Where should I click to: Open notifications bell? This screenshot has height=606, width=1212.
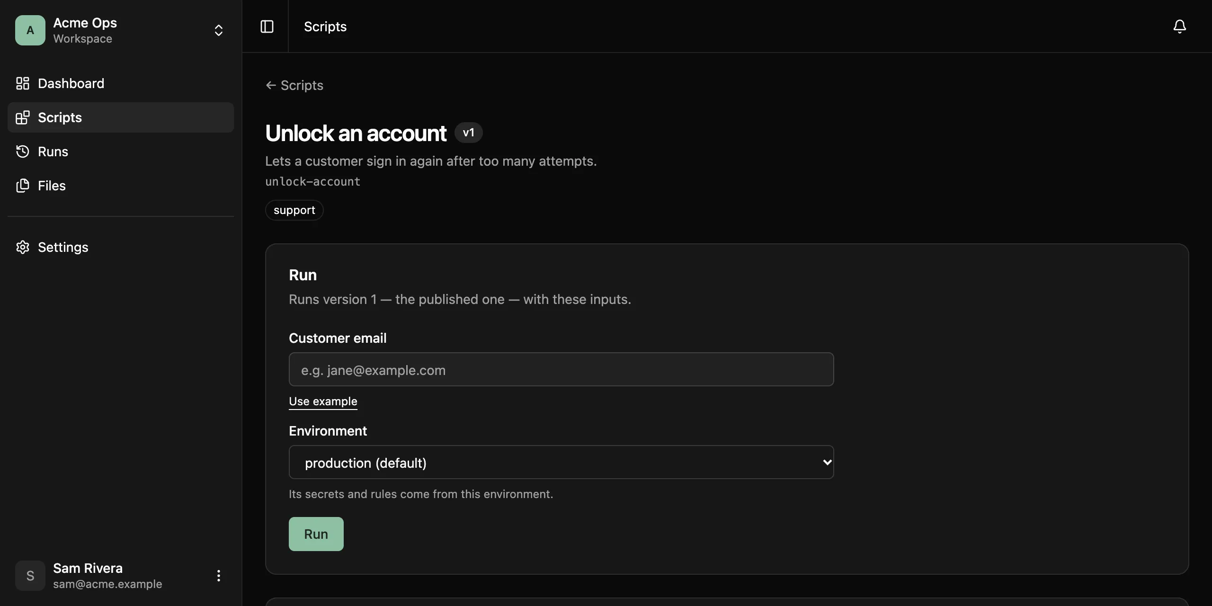point(1180,27)
